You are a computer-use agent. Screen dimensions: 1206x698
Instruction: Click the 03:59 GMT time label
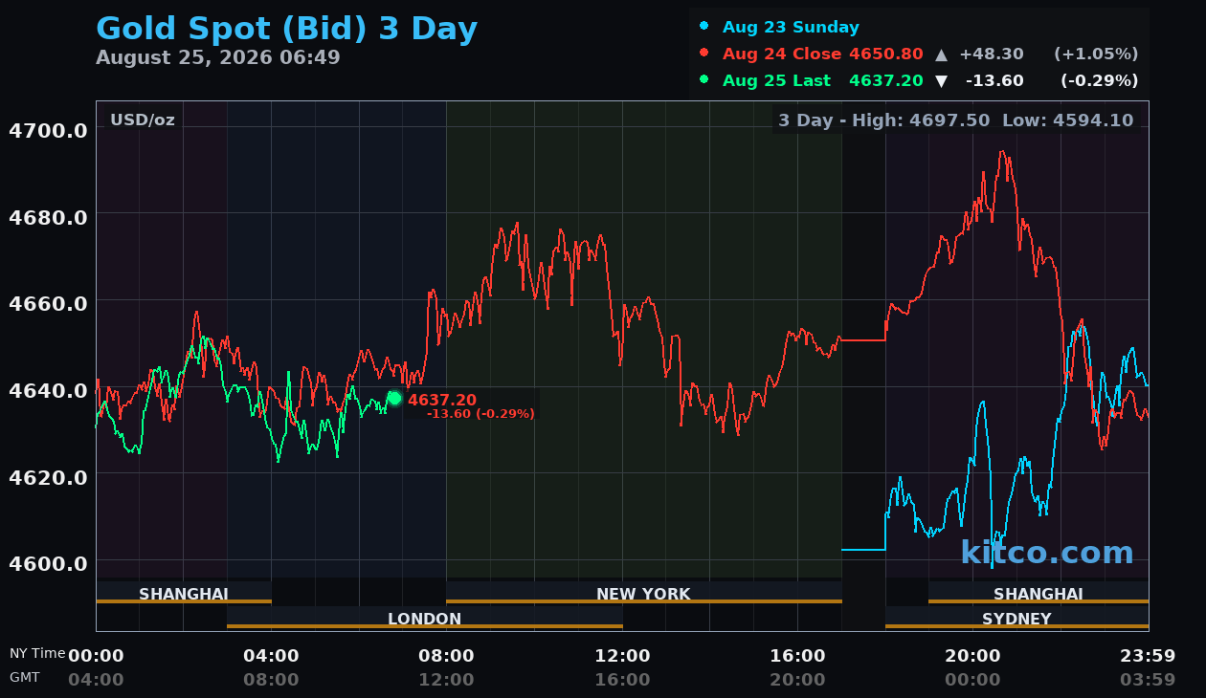(x=1148, y=680)
